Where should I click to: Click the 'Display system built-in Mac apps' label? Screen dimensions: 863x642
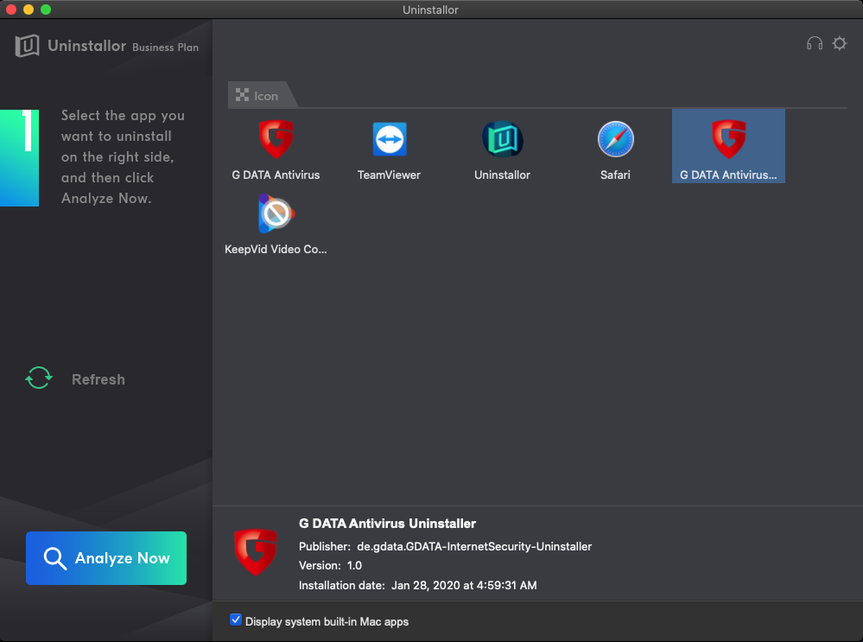click(x=327, y=621)
